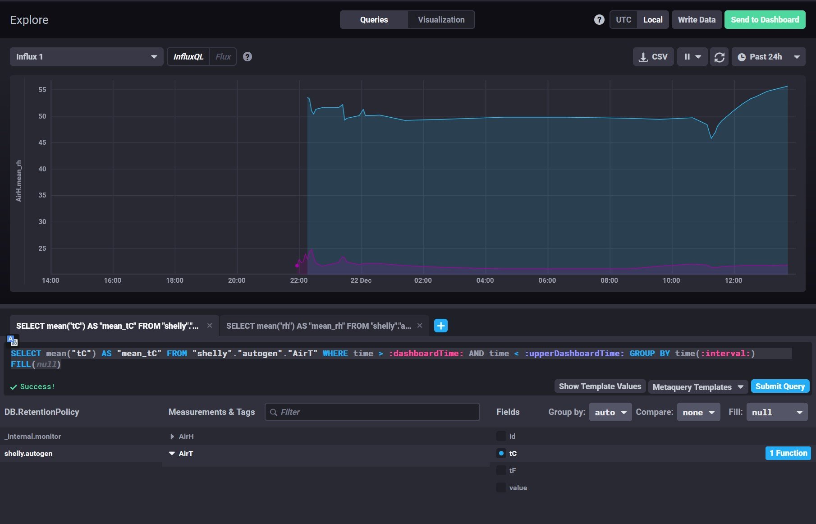This screenshot has width=816, height=524.
Task: Open Metaquery Templates dropdown
Action: click(x=698, y=387)
